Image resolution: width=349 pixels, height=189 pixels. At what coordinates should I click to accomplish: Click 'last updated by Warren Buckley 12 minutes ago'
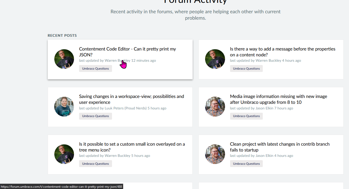pyautogui.click(x=117, y=61)
